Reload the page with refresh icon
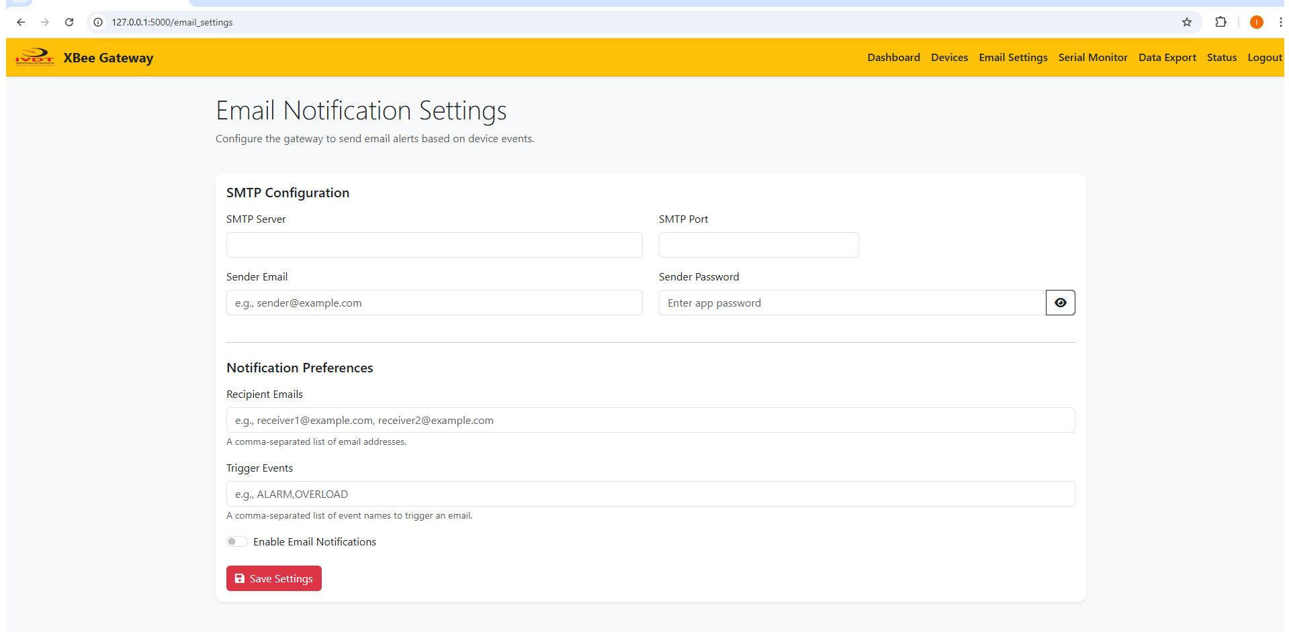Image resolution: width=1289 pixels, height=632 pixels. (x=69, y=22)
